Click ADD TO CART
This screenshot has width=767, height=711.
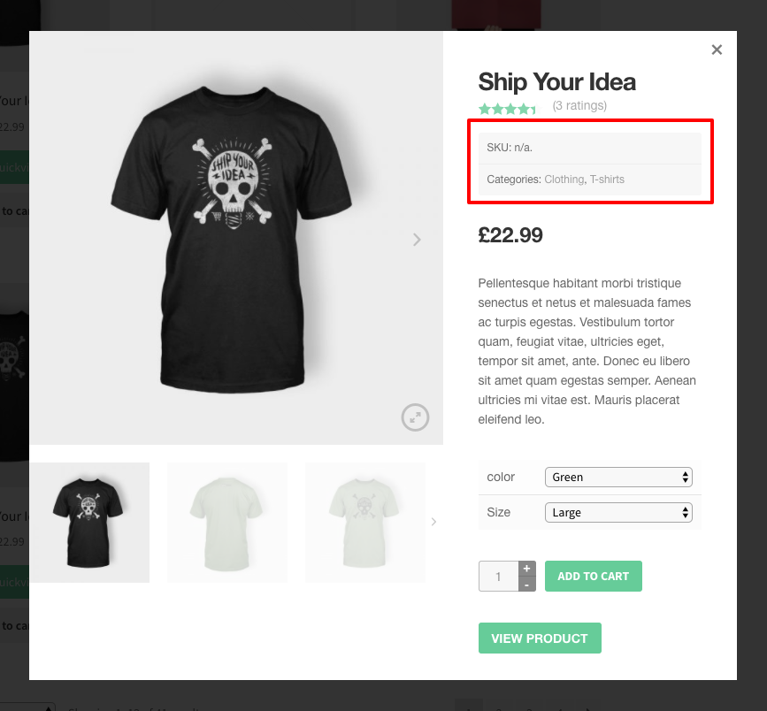coord(593,576)
